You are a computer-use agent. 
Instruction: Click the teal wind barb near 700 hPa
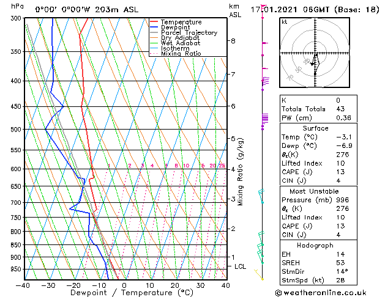pyautogui.click(x=261, y=196)
